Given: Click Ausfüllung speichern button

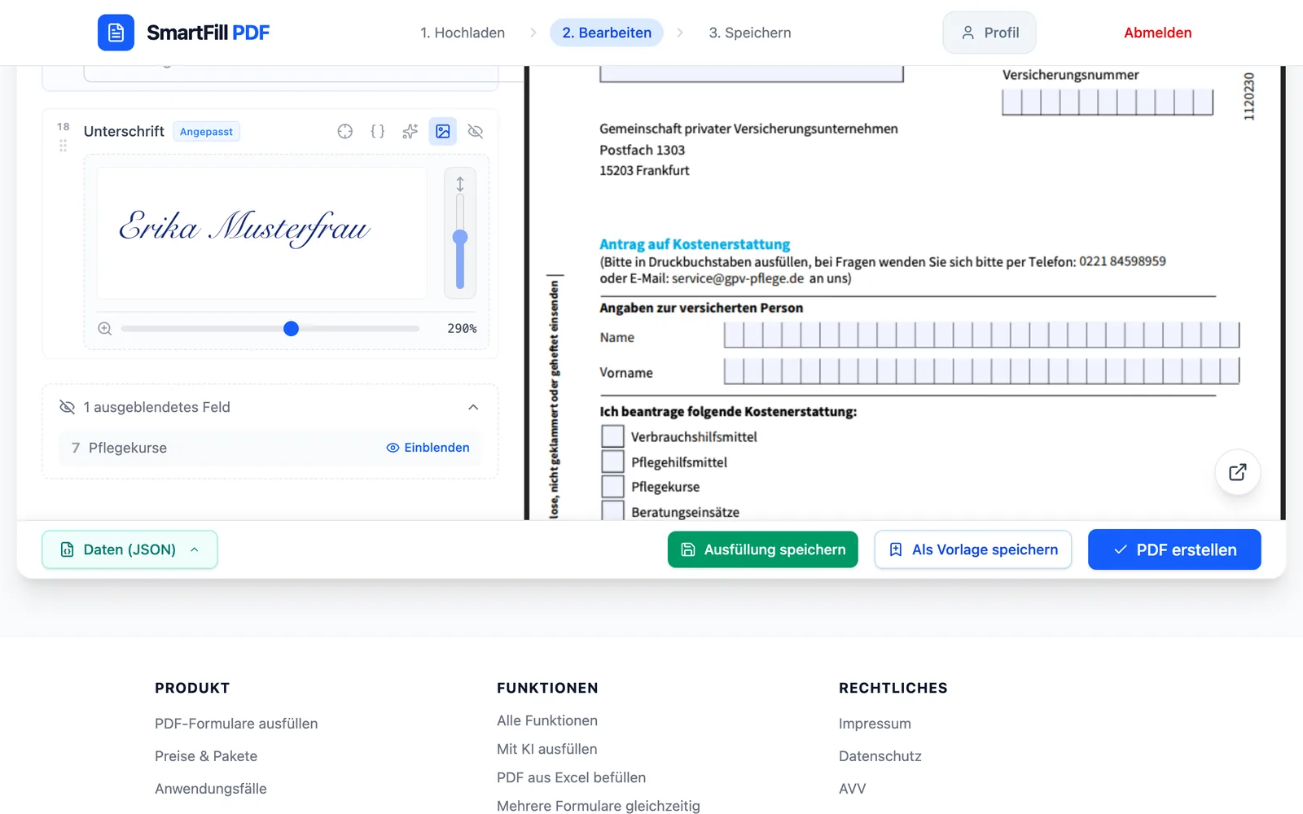Looking at the screenshot, I should [763, 549].
